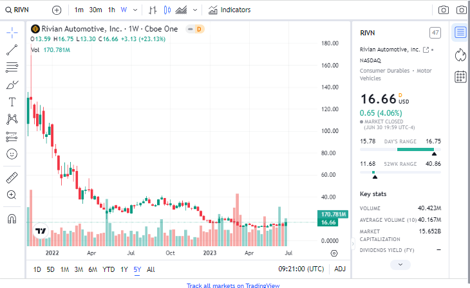
Task: Click the 09:21:00 (UTC) timezone button
Action: coord(301,269)
